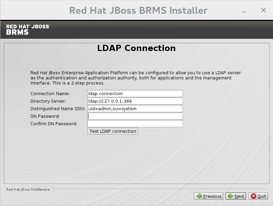The height and width of the screenshot is (206, 273).
Task: Minimize the installer window
Action: 244,12
